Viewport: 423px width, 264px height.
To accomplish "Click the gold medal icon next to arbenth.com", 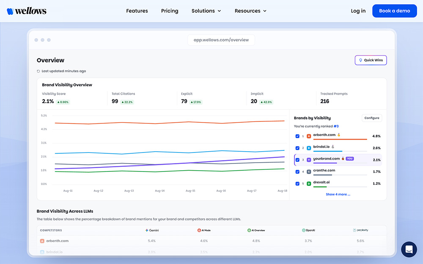I will coord(339,135).
